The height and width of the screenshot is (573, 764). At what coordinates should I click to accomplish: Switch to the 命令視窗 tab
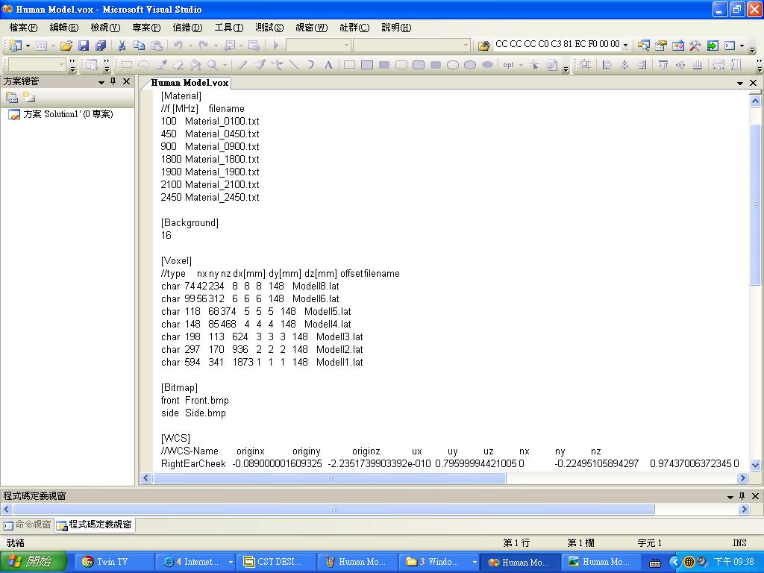click(x=28, y=525)
